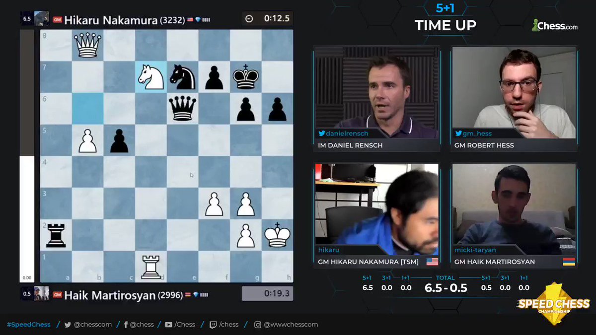Click the Twitch icon in bottom bar
This screenshot has width=596, height=335.
pos(213,325)
